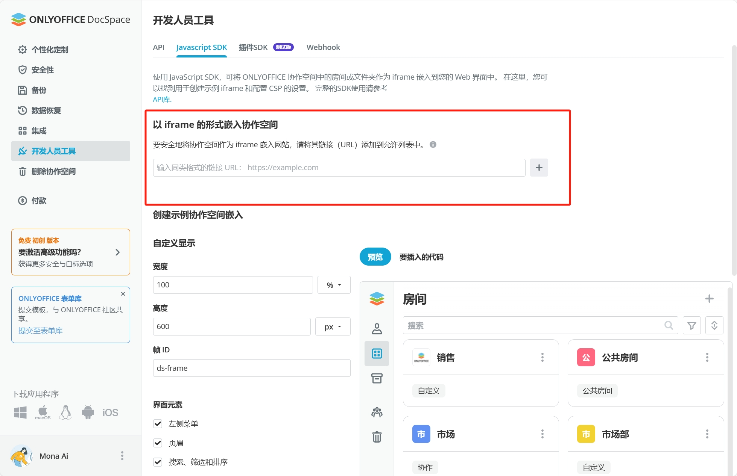Click the 协作 tag on 市场 room
This screenshot has height=476, width=737.
pos(425,467)
